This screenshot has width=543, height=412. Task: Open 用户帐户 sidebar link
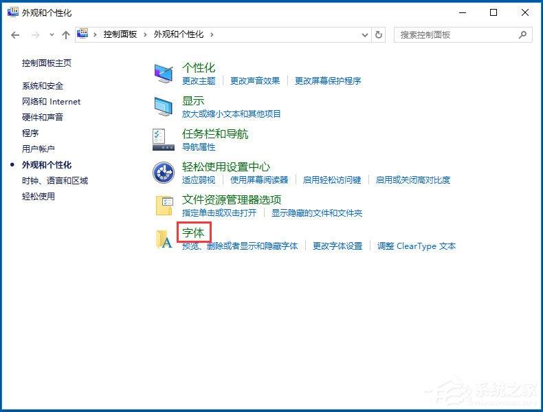(38, 149)
